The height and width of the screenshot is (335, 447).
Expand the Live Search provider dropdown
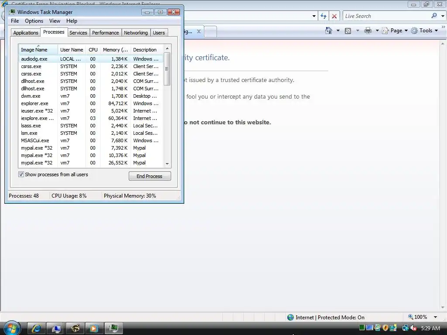point(443,16)
